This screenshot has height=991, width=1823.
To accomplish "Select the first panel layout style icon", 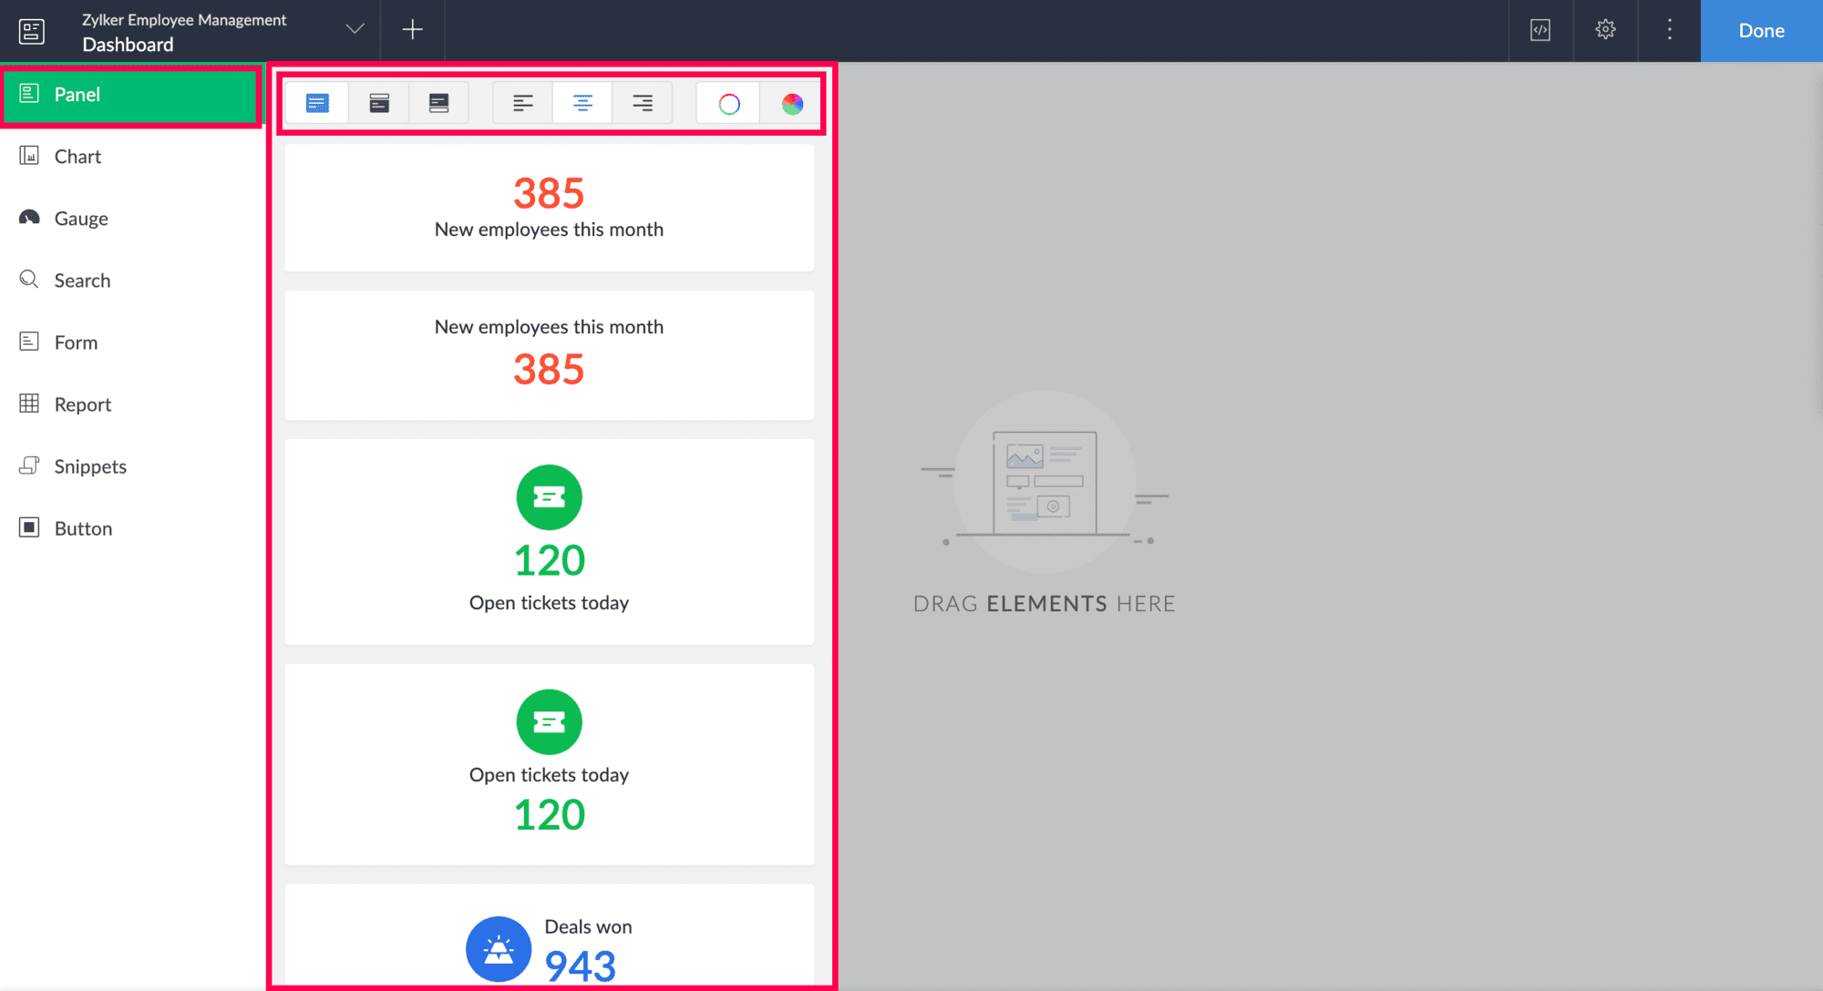I will point(317,103).
